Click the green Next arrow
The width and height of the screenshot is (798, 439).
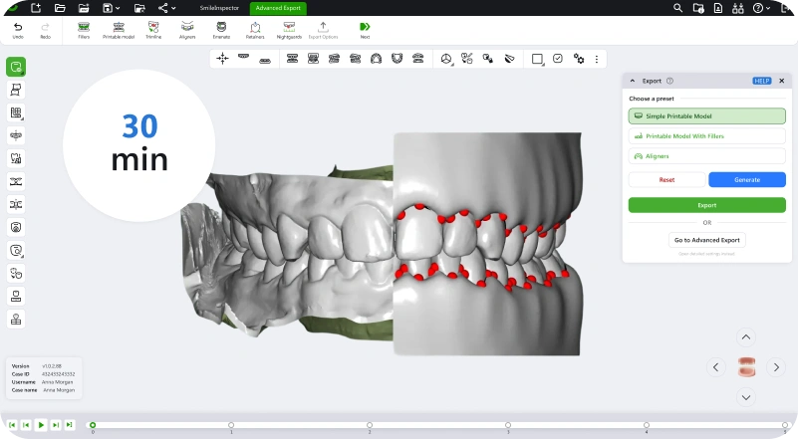click(365, 29)
